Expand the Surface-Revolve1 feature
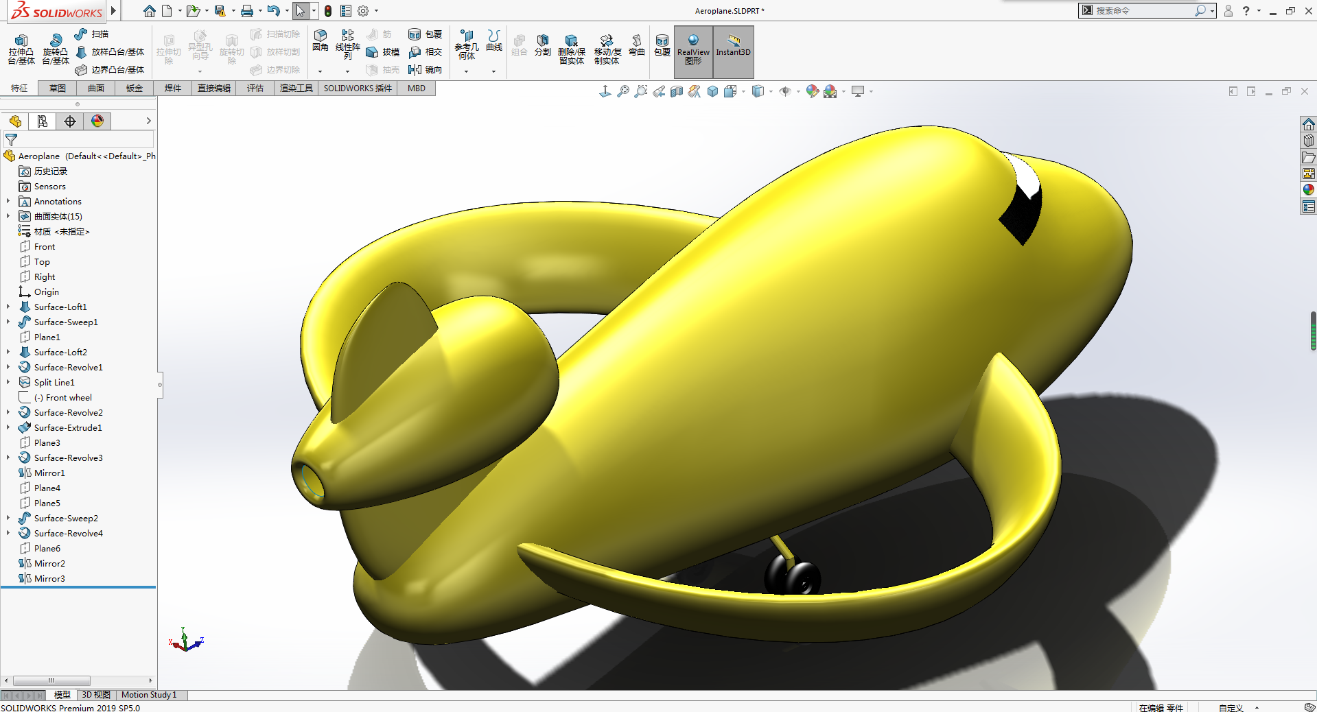Screen dimensions: 1317x712 click(8, 367)
